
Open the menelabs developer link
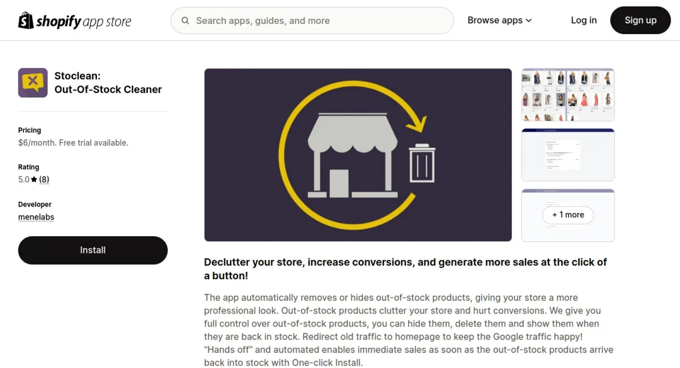36,217
